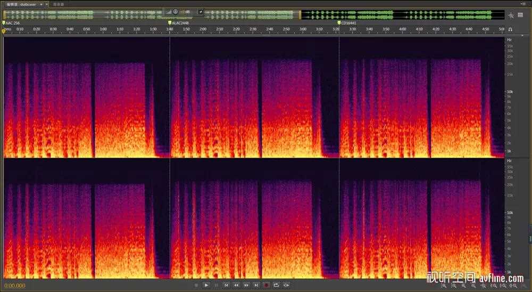Click the zoom navigator magnifier icon at top right
Screen dimensions: 532x292
pos(511,15)
